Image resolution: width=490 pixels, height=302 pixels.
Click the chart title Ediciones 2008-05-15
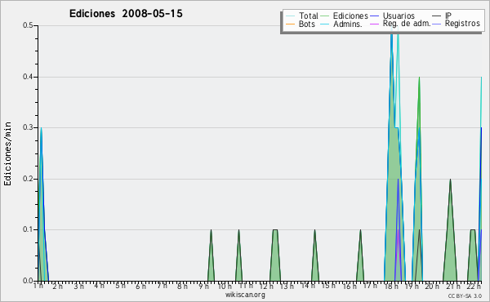(126, 14)
